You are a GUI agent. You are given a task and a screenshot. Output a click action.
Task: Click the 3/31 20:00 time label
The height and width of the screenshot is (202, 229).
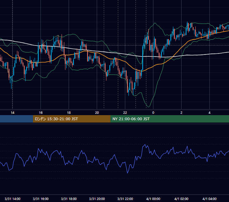(x=97, y=199)
